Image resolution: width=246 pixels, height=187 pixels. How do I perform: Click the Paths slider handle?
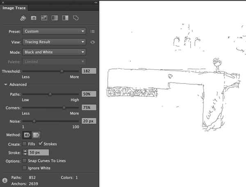(50, 94)
